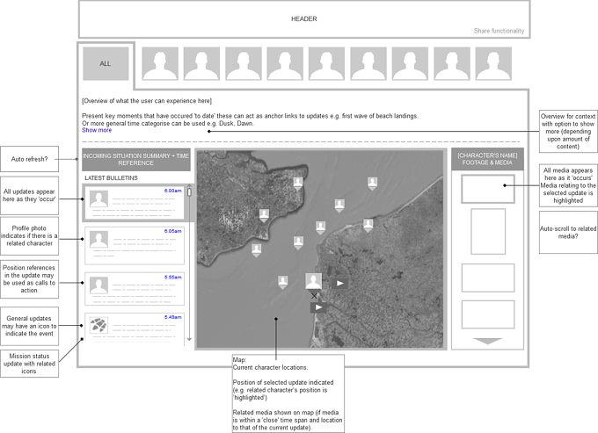Select the large highlighted character marker on the map
The width and height of the screenshot is (598, 433).
coord(313,281)
